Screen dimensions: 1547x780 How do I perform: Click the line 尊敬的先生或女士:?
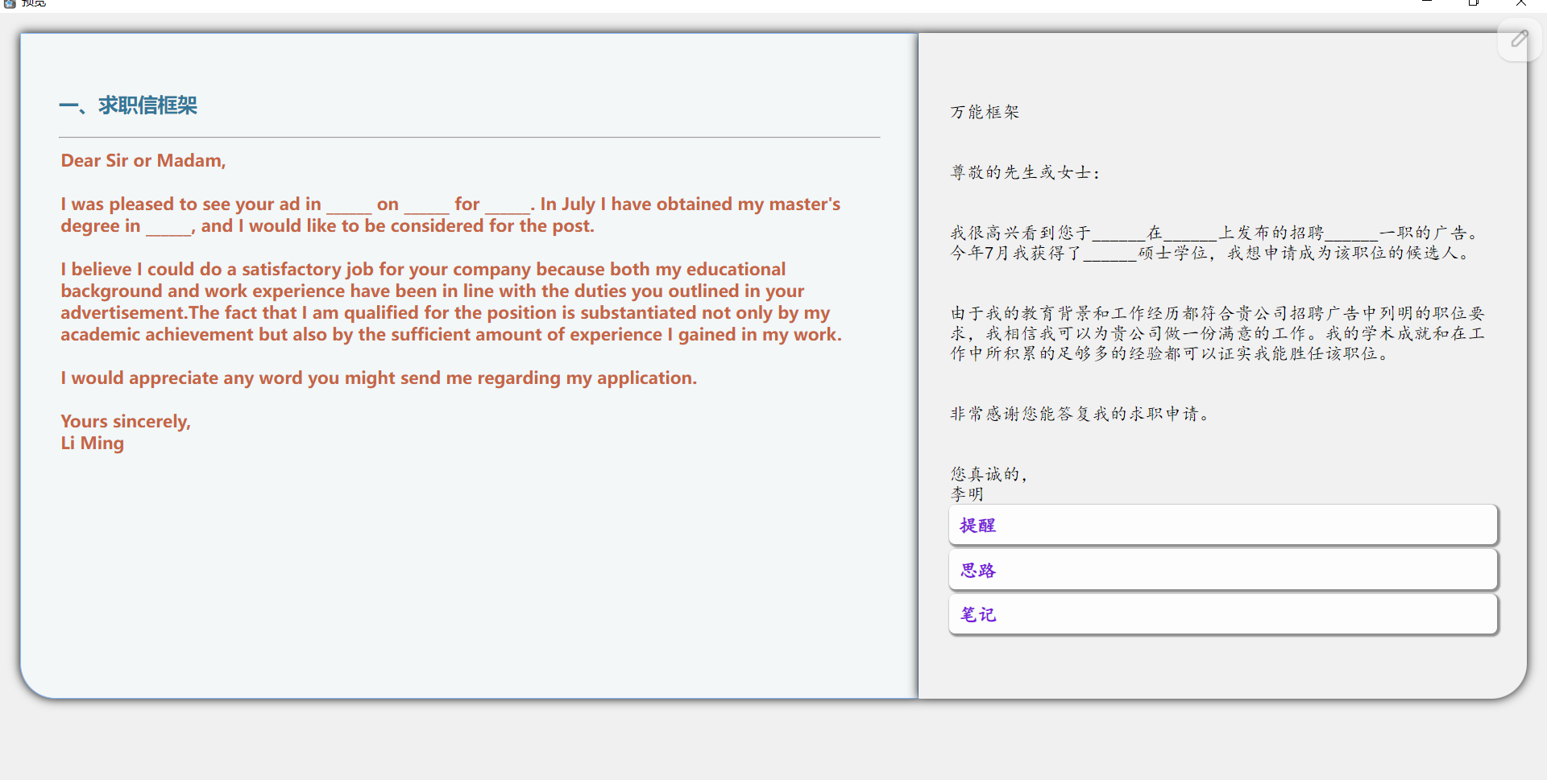pos(1025,172)
